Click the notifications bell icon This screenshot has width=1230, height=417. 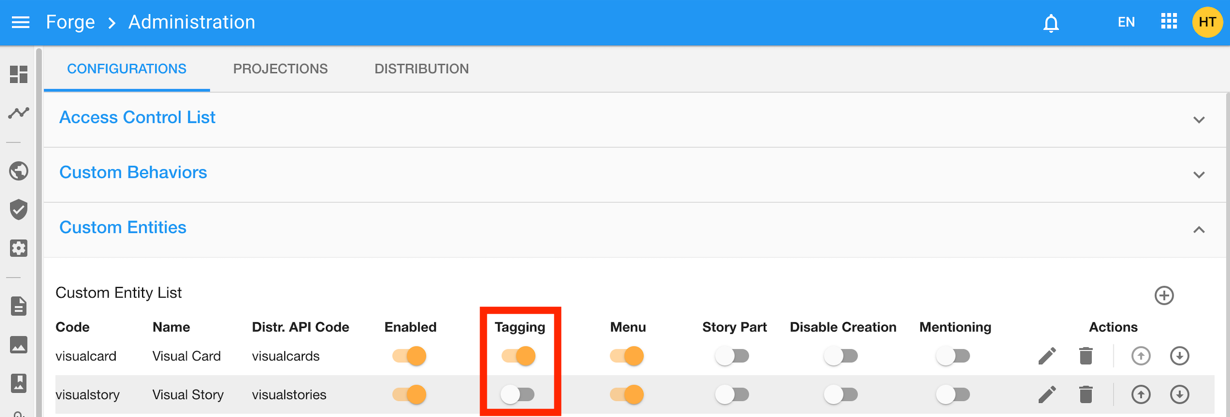coord(1051,23)
